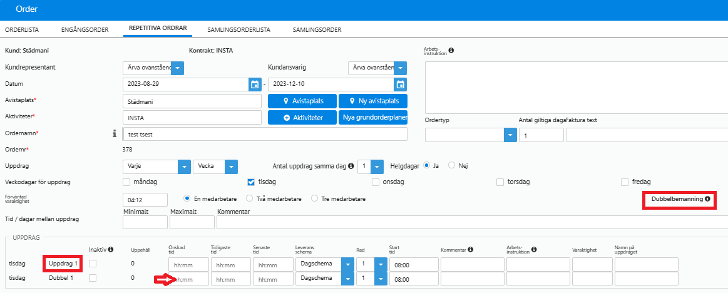Open the Samlingsorder tab
Screen dimensions: 728x293
pyautogui.click(x=317, y=29)
